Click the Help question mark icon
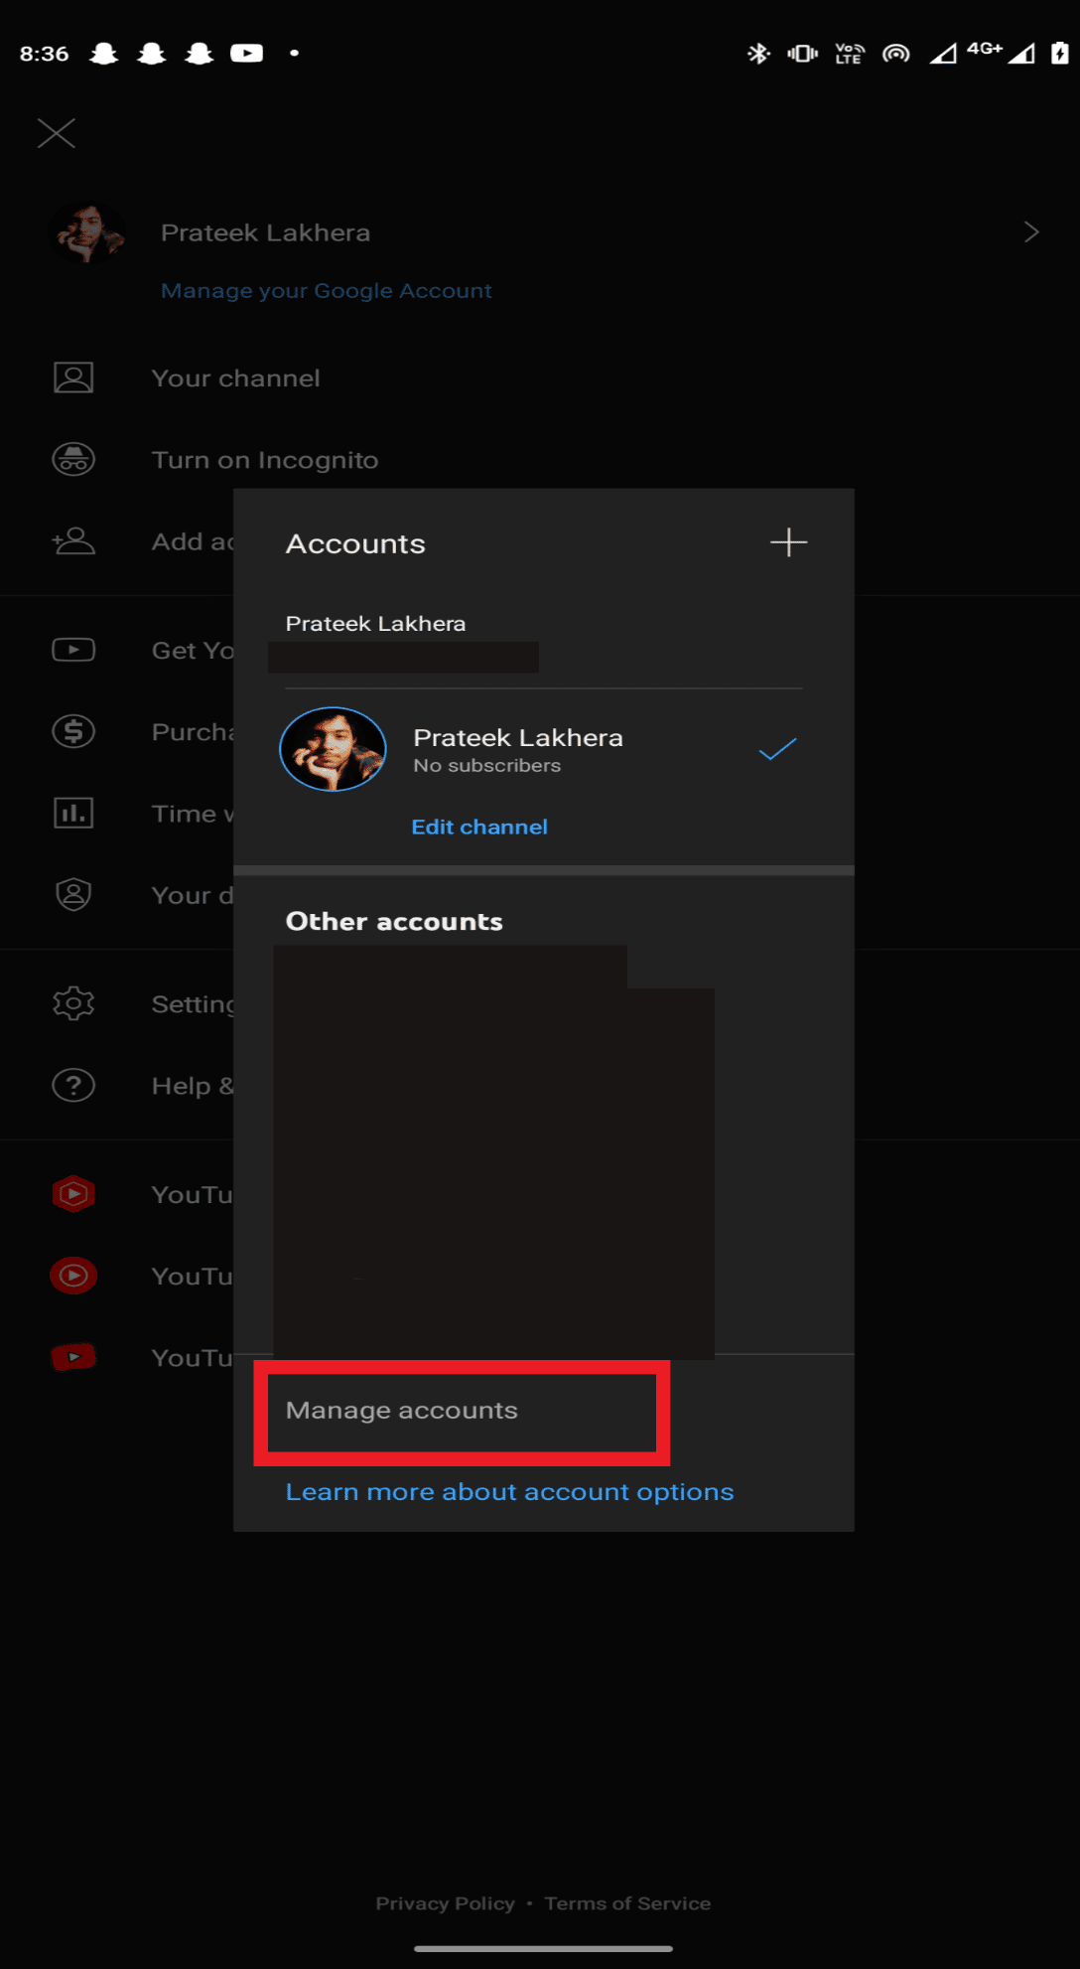Screen dimensions: 1080x1969 (x=72, y=1085)
